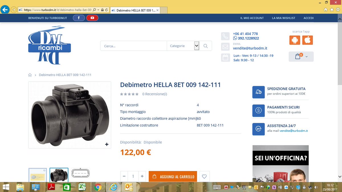Click the 122,00 € price
This screenshot has height=192, width=342.
point(136,152)
